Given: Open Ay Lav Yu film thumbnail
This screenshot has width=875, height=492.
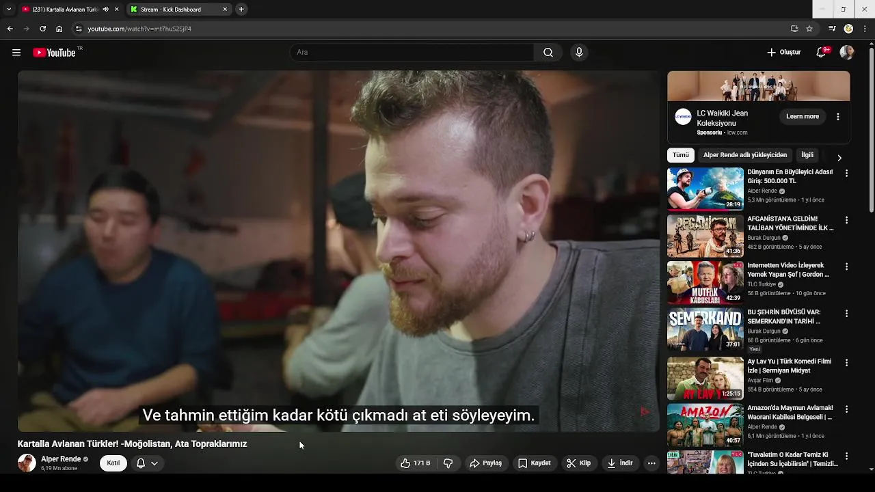Looking at the screenshot, I should tap(705, 378).
